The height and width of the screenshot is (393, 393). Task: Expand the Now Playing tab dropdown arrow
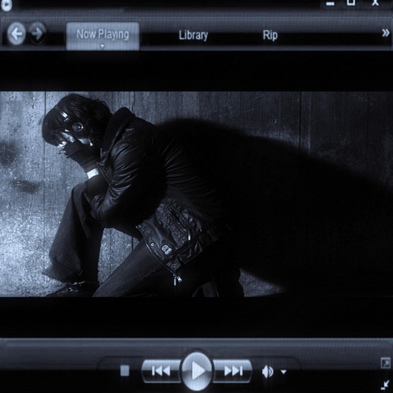tap(103, 46)
